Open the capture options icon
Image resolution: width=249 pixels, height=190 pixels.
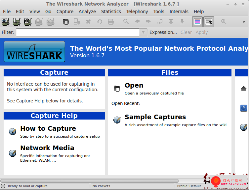[17, 22]
